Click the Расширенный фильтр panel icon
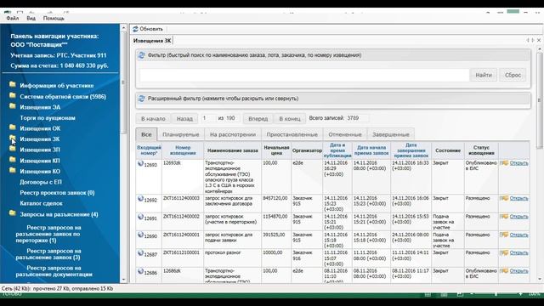The image size is (544, 306). tap(141, 99)
